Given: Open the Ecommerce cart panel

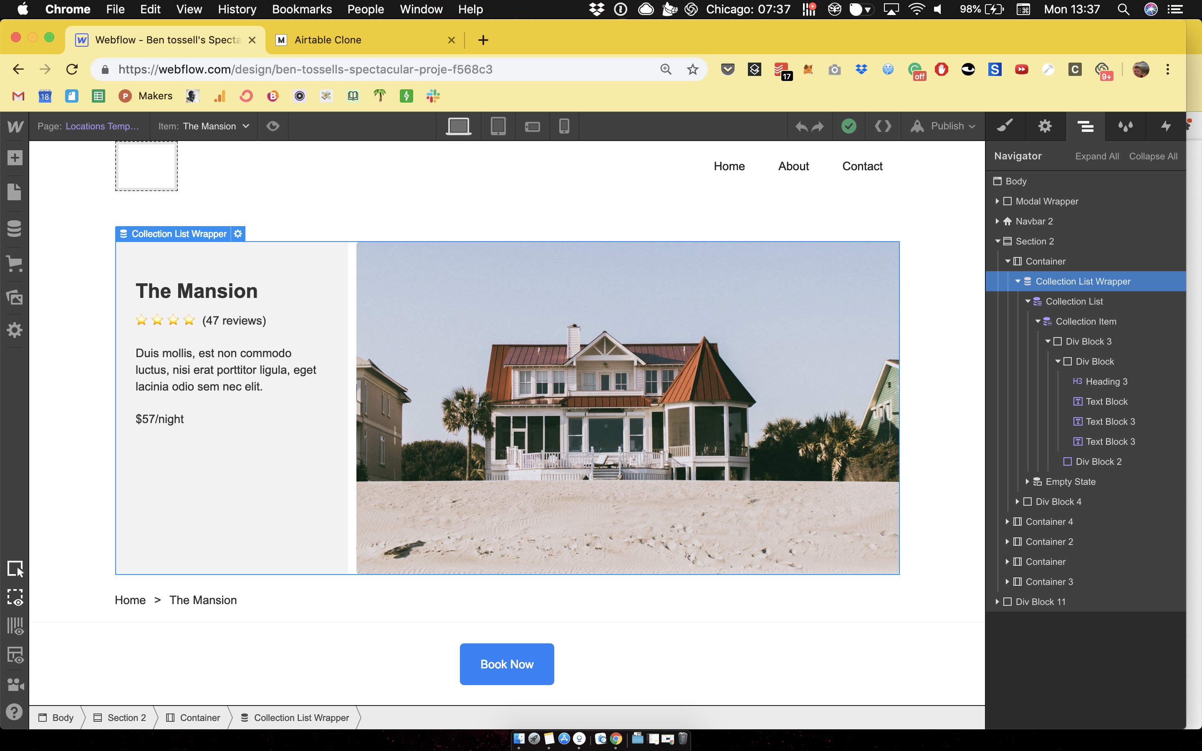Looking at the screenshot, I should [15, 263].
